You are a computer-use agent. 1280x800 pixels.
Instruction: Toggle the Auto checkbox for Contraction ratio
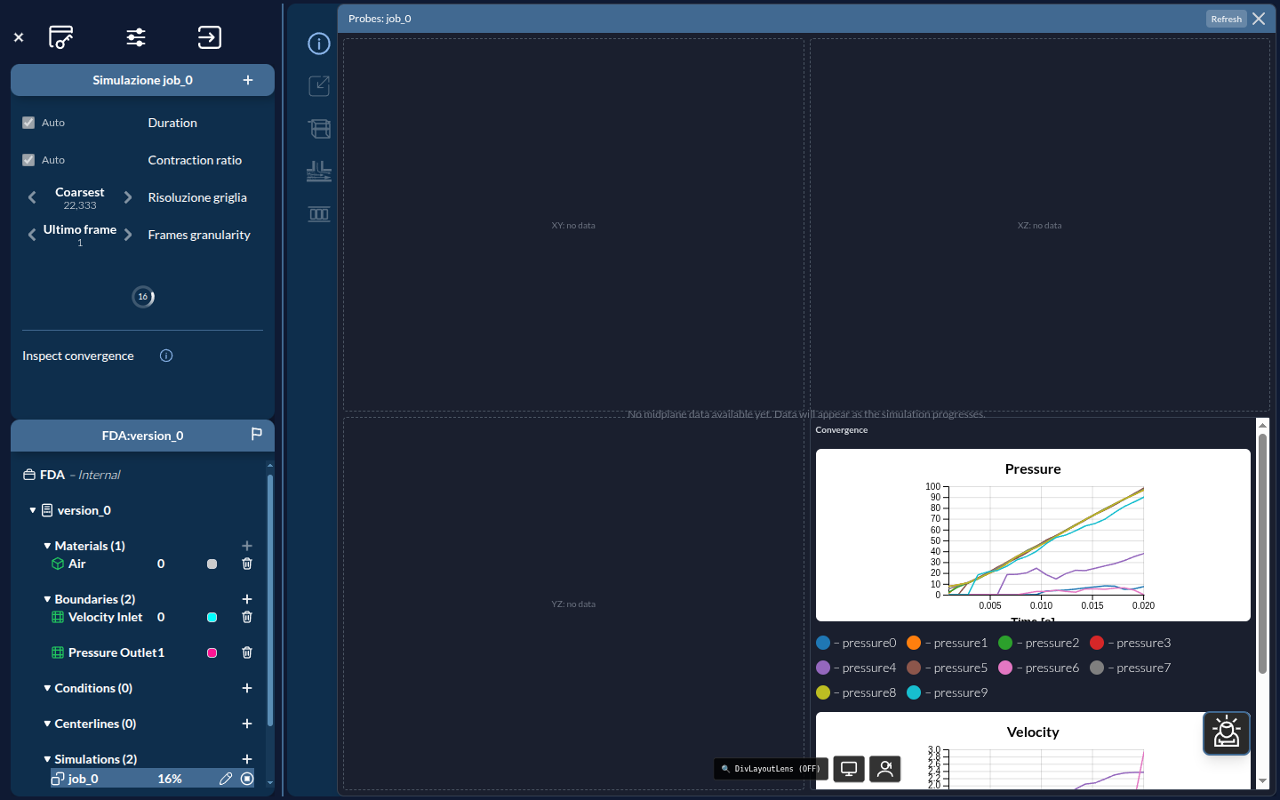[28, 160]
